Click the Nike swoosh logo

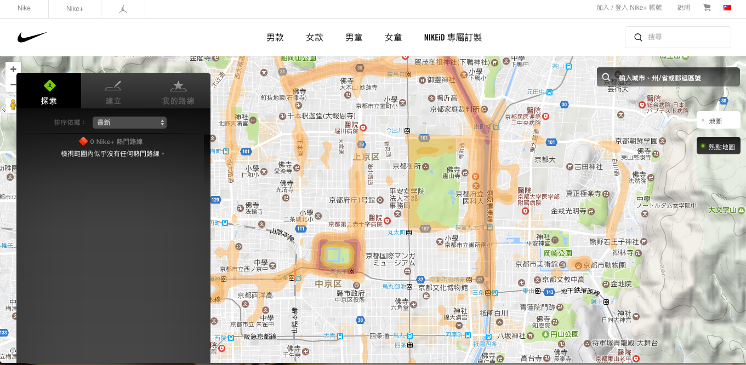32,37
